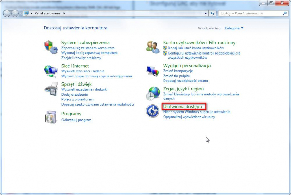Click the Konta użytkowników people icon
This screenshot has width=291, height=195.
click(x=153, y=47)
